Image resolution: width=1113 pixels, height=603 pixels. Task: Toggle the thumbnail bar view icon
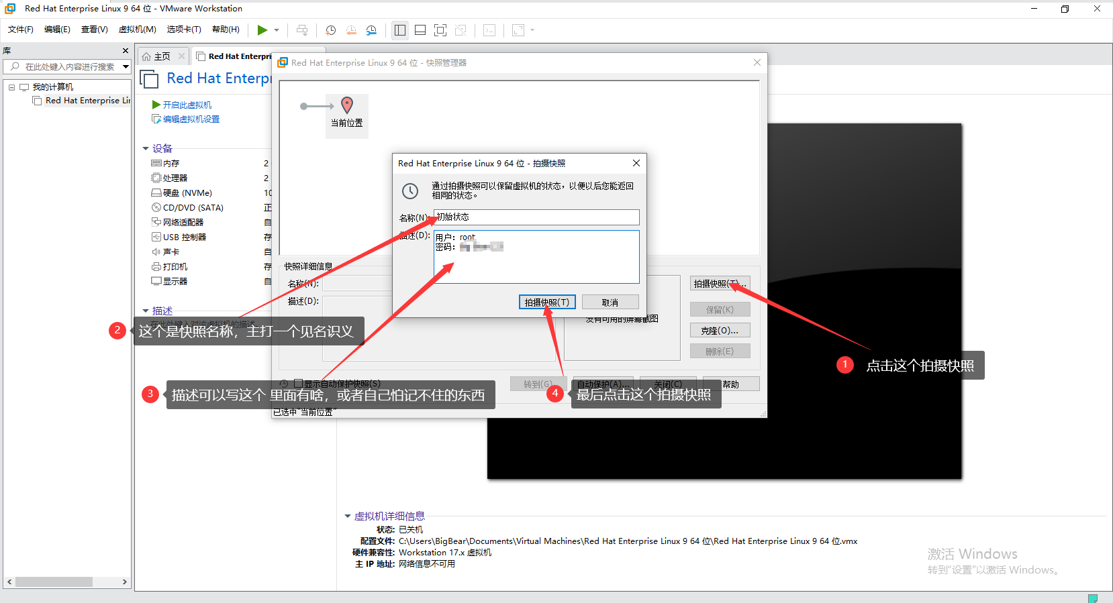[x=420, y=30]
